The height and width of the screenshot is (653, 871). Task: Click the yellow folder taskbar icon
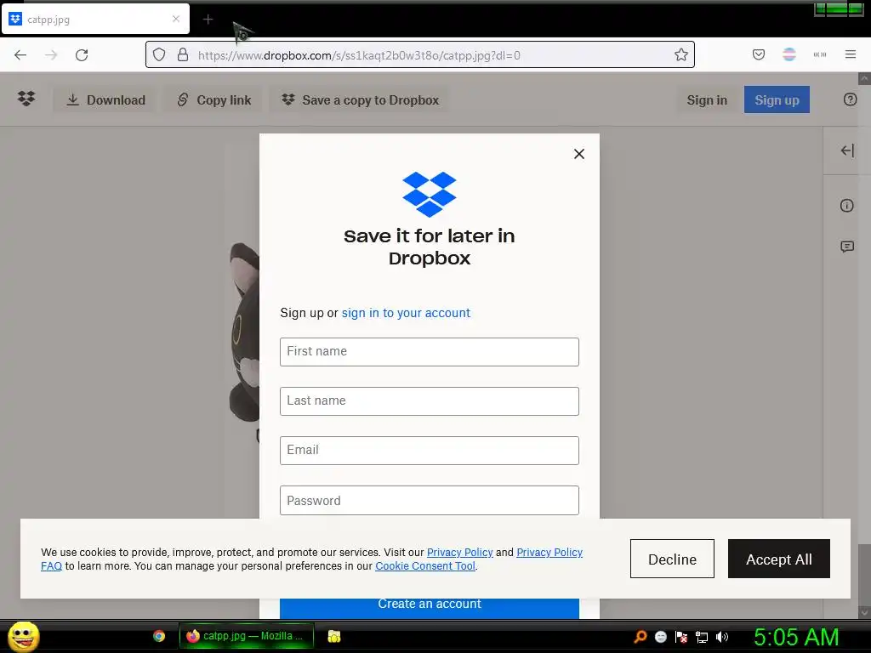333,636
